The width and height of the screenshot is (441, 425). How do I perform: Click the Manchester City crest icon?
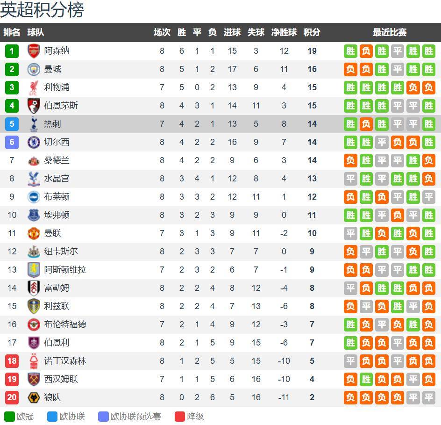coord(34,69)
